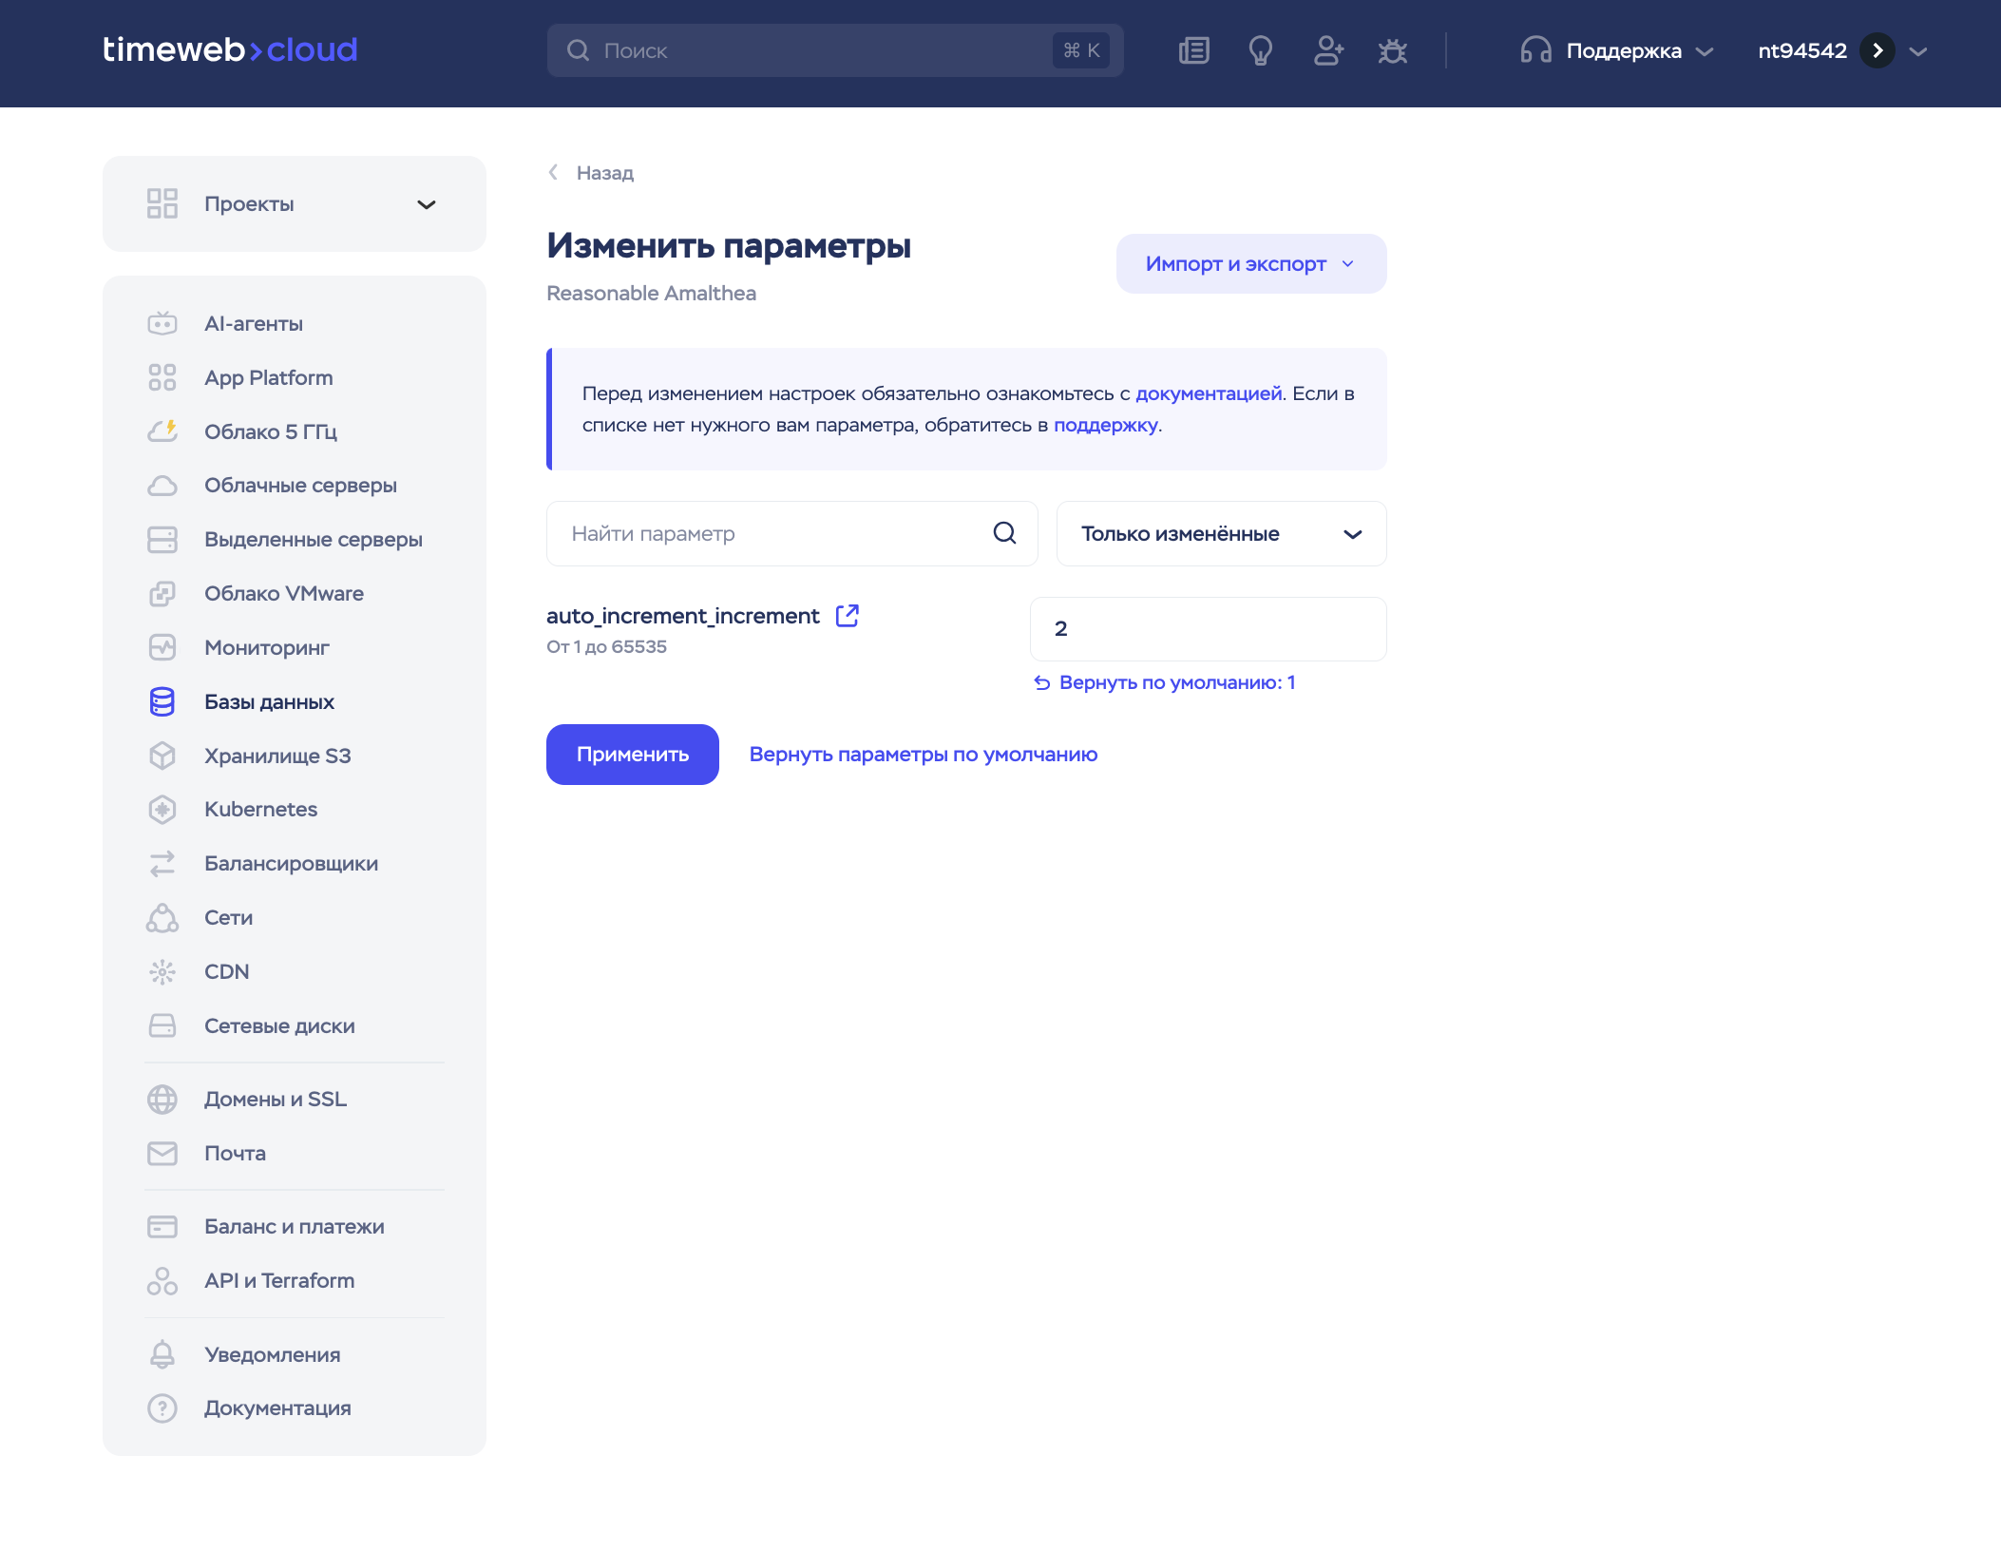Click the Базы данных database icon

(x=162, y=702)
